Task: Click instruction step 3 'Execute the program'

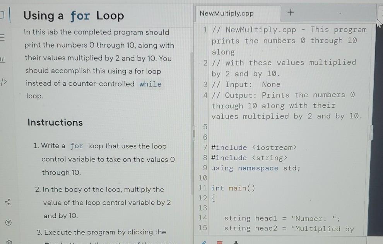Action: (101, 232)
